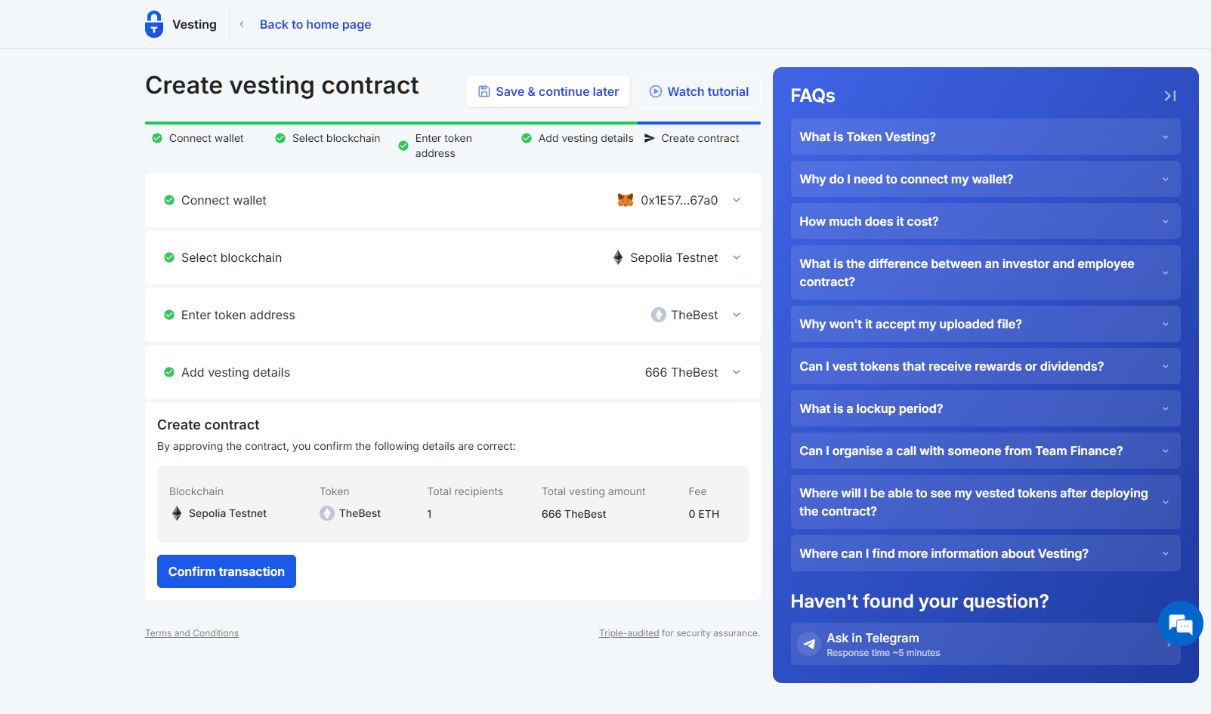Click the Ethereum icon next to Sepolia Testnet
1211x714 pixels.
(x=618, y=257)
